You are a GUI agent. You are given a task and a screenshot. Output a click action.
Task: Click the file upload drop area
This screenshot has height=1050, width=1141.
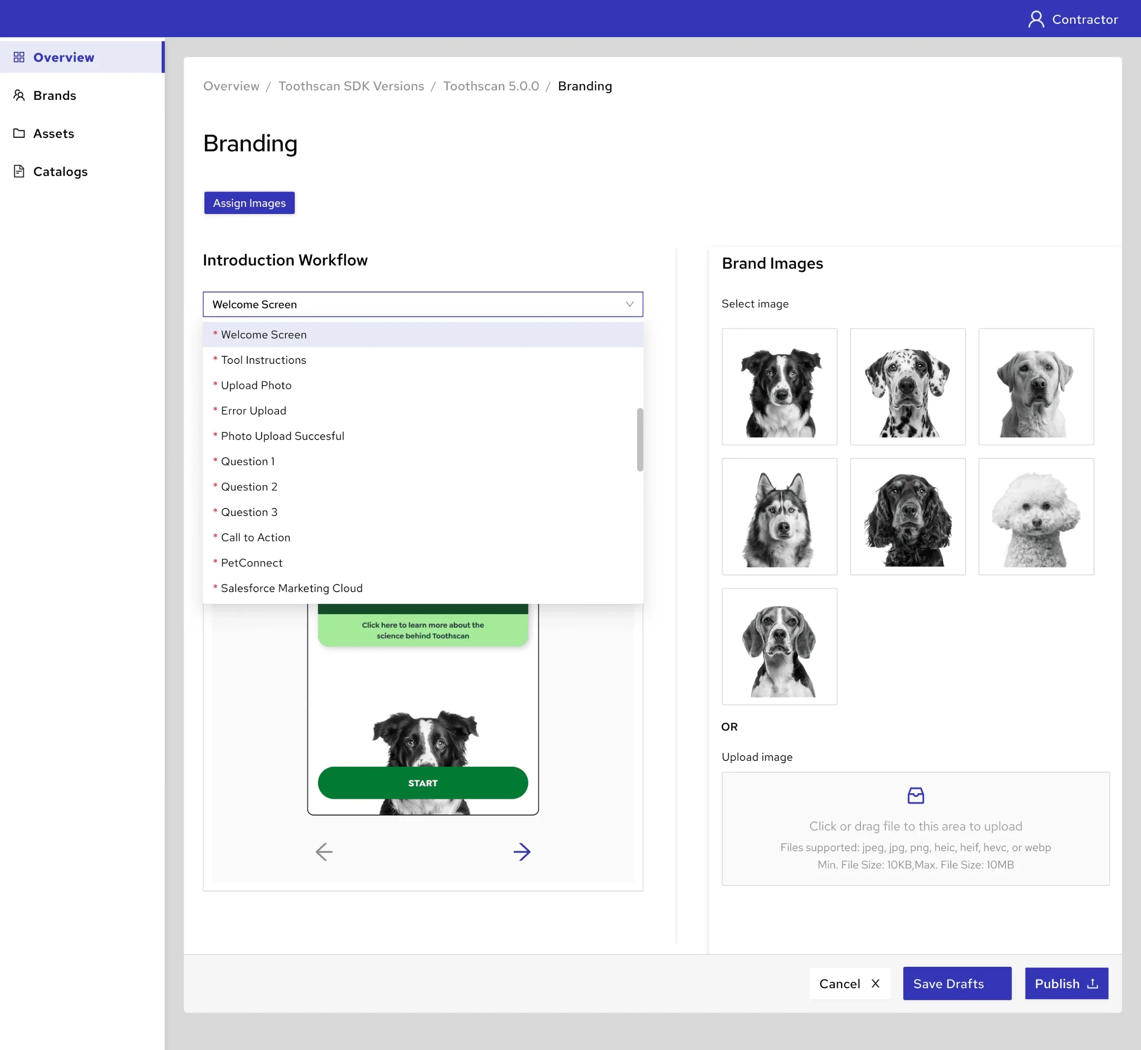[916, 829]
